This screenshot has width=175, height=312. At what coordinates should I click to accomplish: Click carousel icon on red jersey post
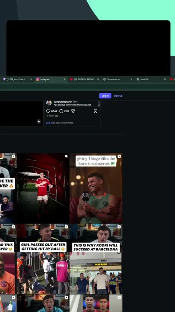pyautogui.click(x=66, y=156)
